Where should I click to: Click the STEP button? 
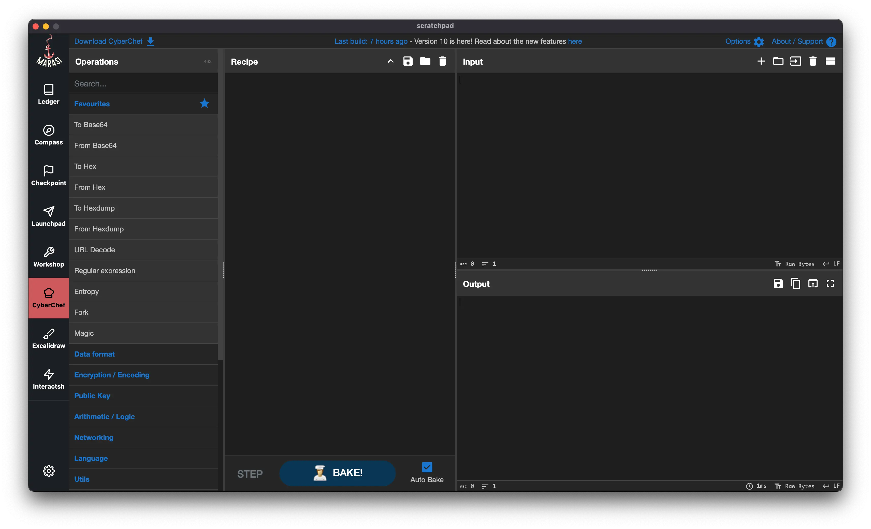coord(250,474)
